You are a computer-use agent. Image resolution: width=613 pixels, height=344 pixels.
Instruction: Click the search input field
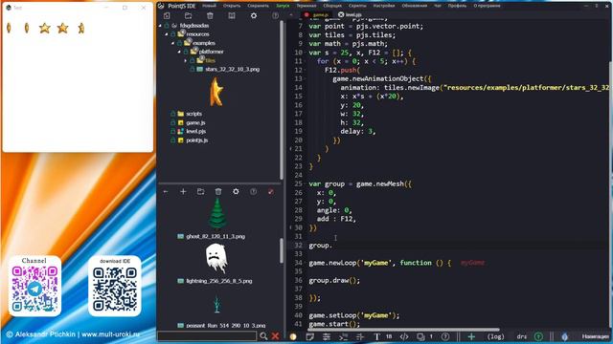point(207,335)
